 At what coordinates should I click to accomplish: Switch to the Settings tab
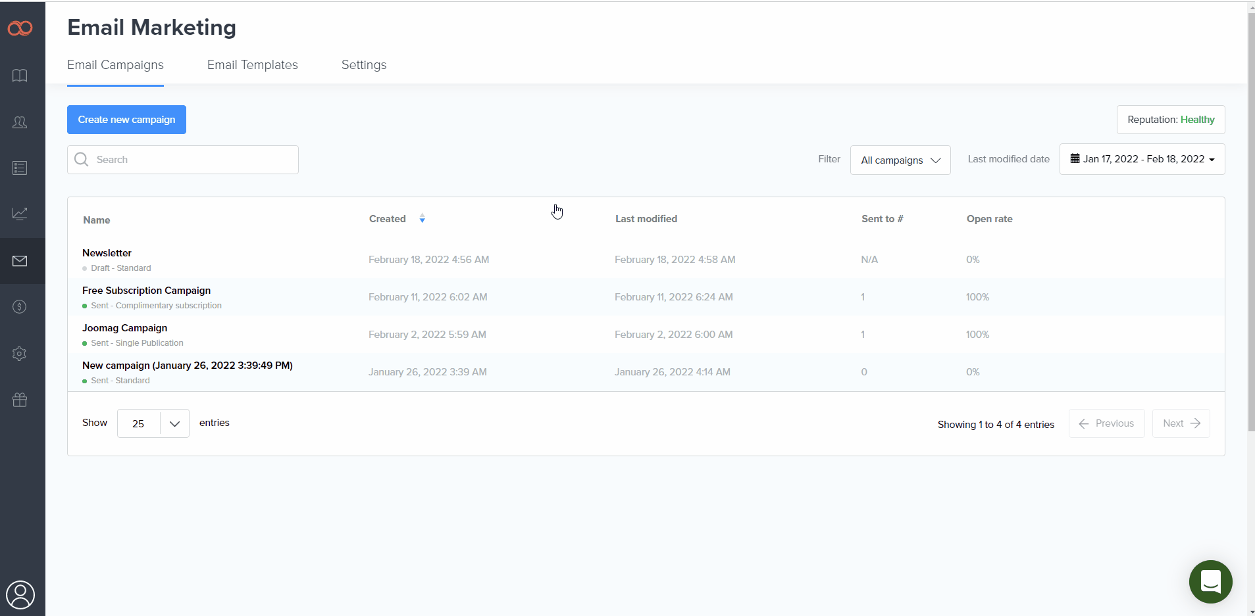point(363,65)
